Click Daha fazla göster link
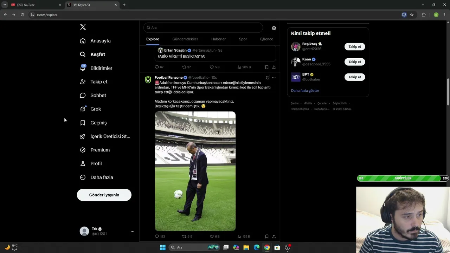Screen dimensions: 450x253 tap(305, 91)
